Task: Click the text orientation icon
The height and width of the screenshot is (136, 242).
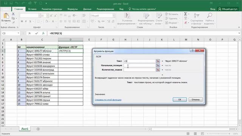Action: [x=74, y=15]
